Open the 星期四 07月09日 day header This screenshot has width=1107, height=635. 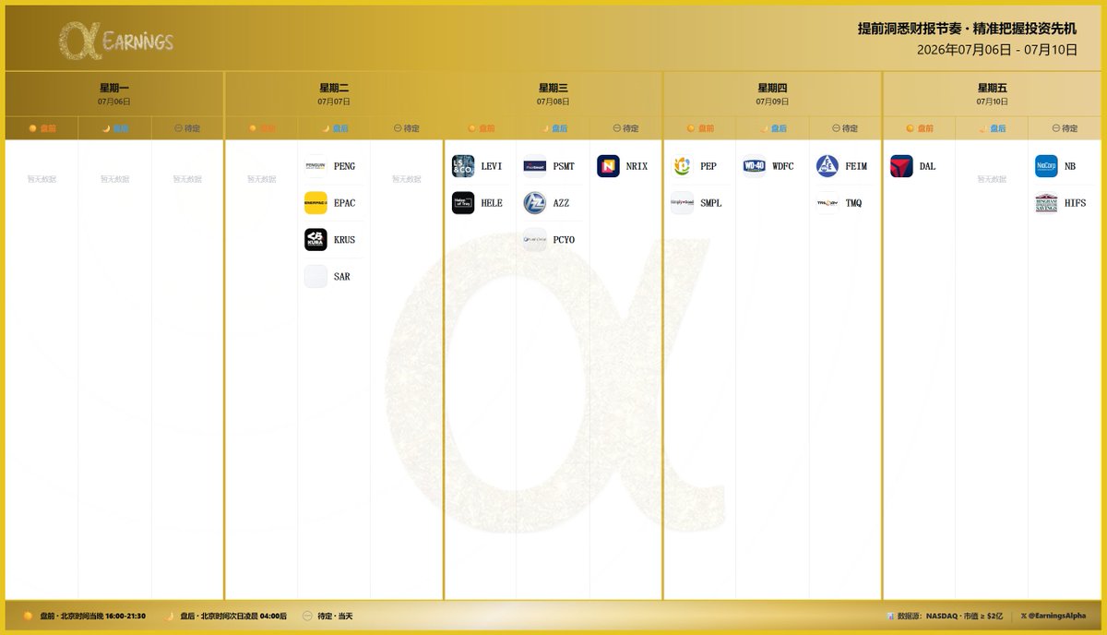point(773,93)
